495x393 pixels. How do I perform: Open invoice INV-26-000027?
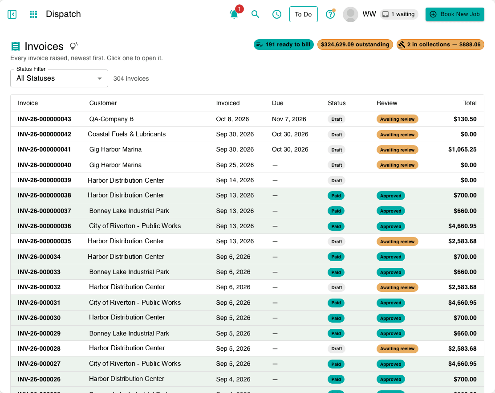[247, 364]
